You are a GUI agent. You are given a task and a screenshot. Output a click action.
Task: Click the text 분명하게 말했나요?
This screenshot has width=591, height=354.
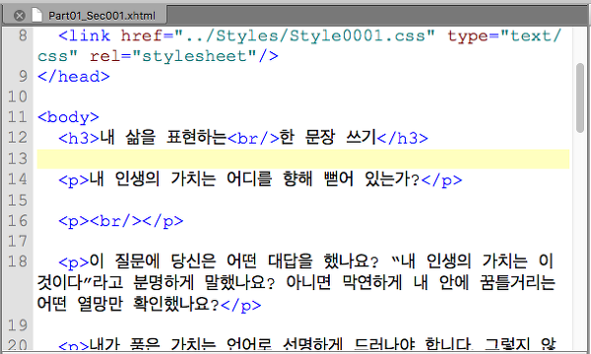coord(204,282)
